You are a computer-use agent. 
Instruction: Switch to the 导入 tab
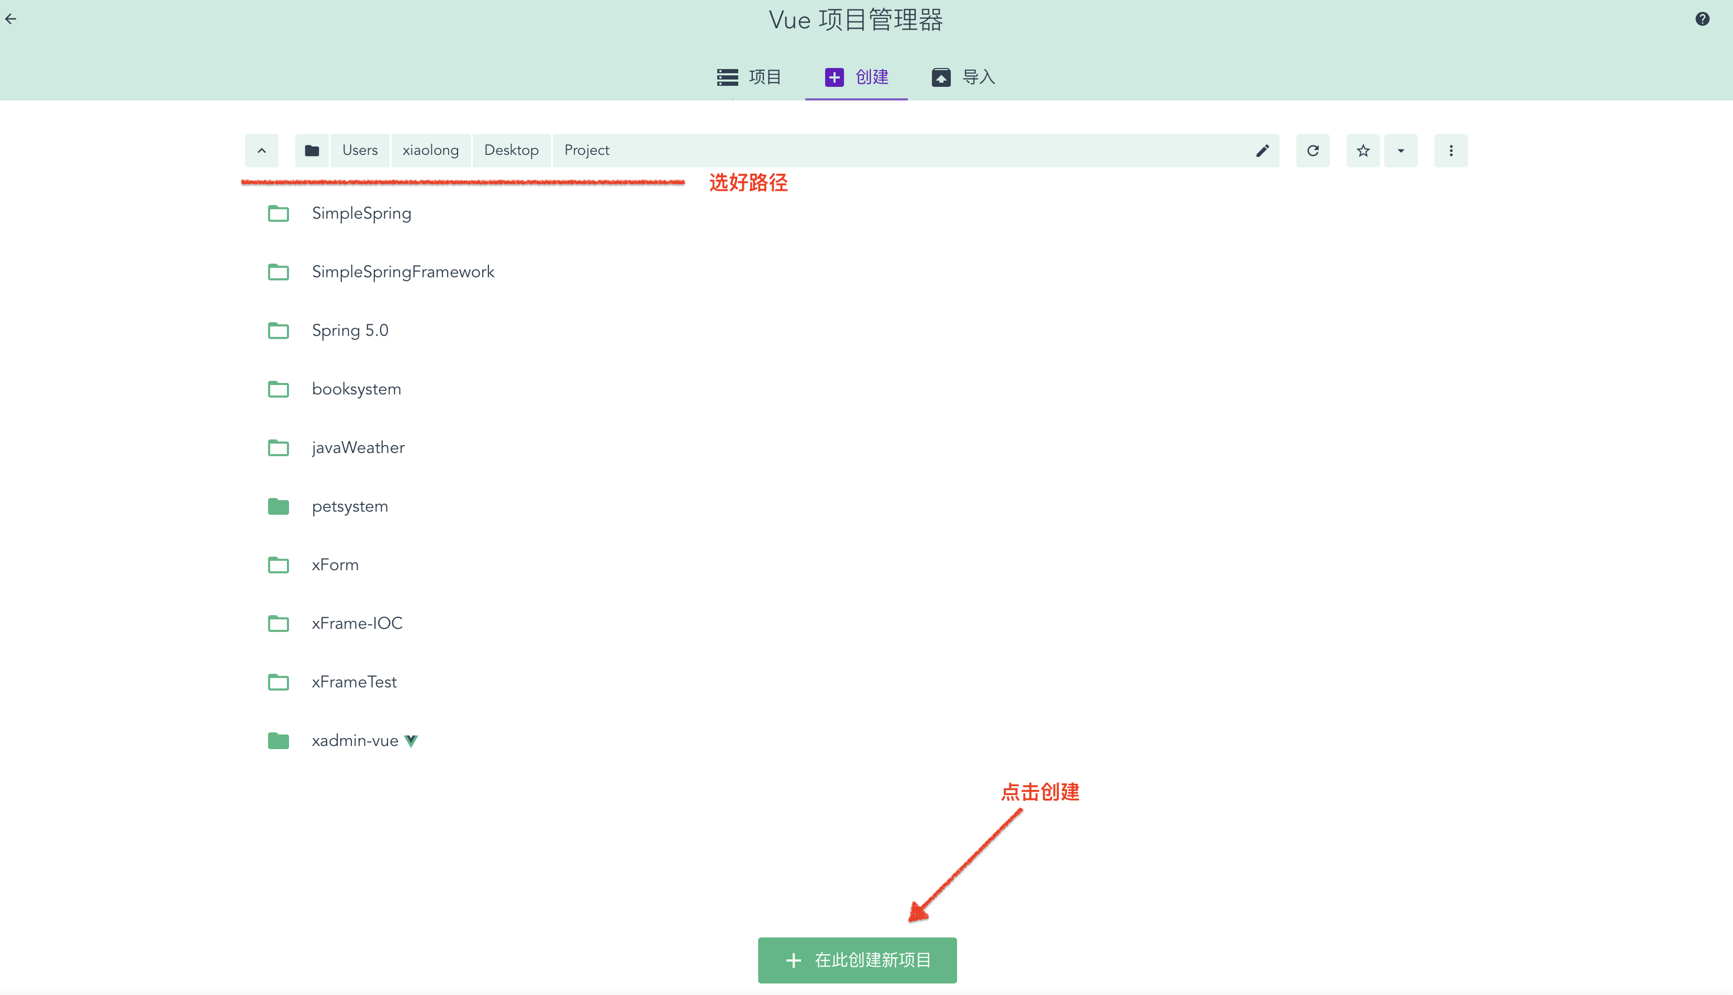click(x=963, y=77)
